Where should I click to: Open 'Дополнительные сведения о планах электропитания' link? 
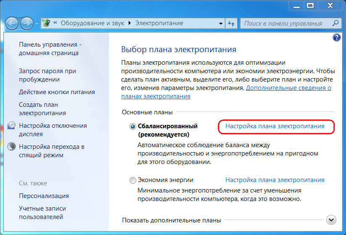pyautogui.click(x=288, y=88)
